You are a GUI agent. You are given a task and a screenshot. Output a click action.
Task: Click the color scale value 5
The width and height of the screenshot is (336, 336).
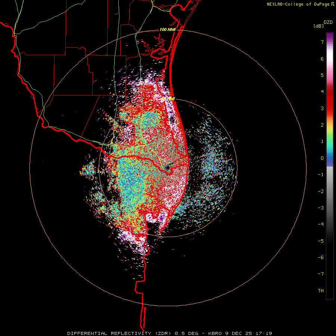322,75
